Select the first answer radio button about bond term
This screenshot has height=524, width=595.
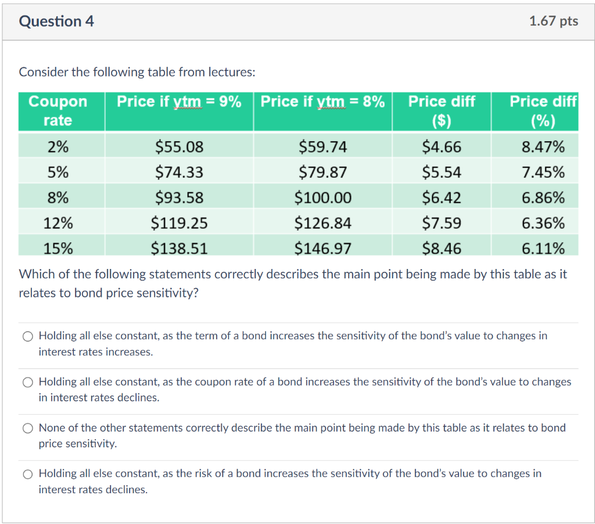tap(27, 336)
